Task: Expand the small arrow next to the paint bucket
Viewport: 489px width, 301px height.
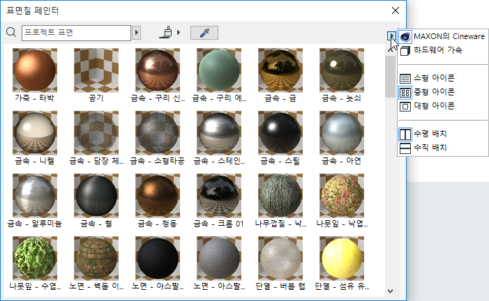Action: 179,32
